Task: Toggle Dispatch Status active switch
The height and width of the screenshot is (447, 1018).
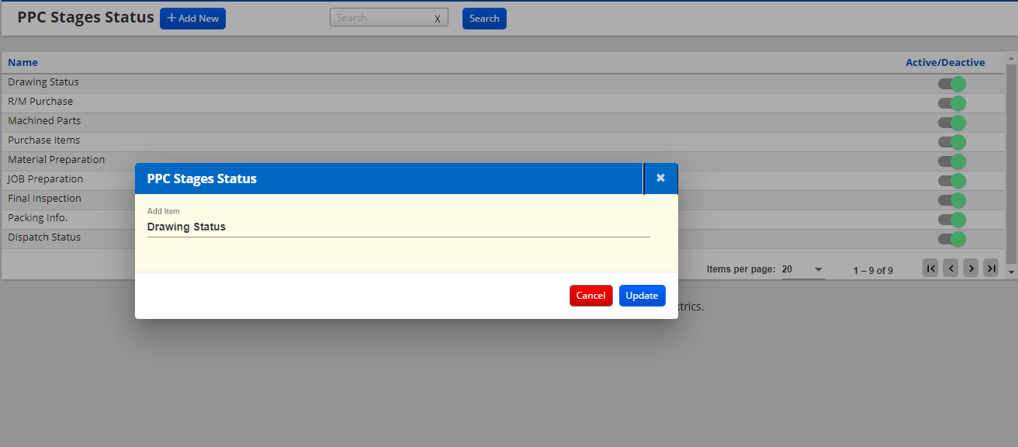Action: pyautogui.click(x=951, y=239)
